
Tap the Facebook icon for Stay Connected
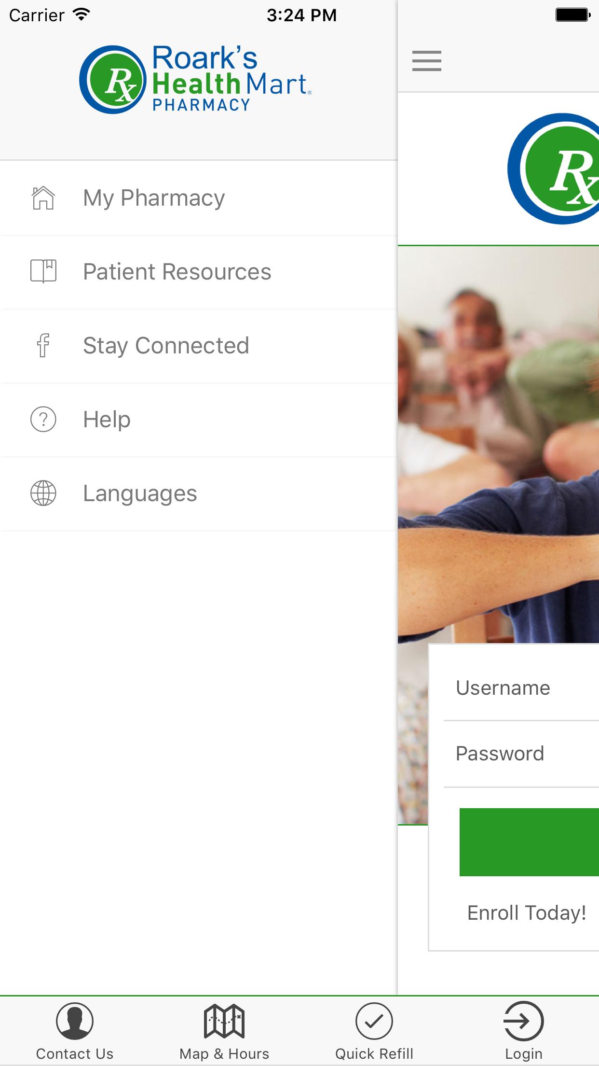coord(43,345)
